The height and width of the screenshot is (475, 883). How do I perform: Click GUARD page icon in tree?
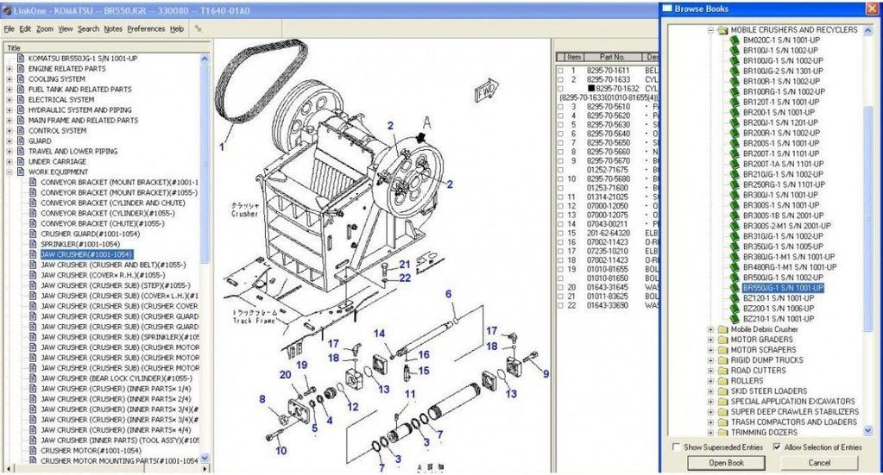click(21, 141)
